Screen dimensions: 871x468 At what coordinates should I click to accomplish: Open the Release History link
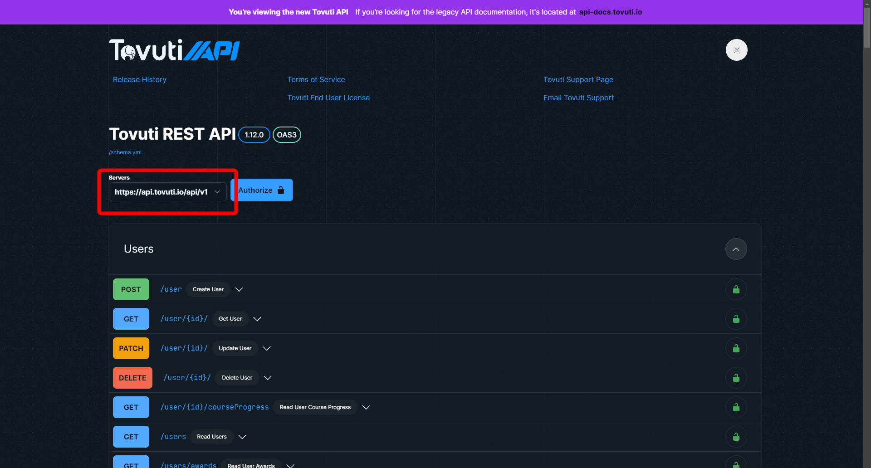[x=140, y=79]
